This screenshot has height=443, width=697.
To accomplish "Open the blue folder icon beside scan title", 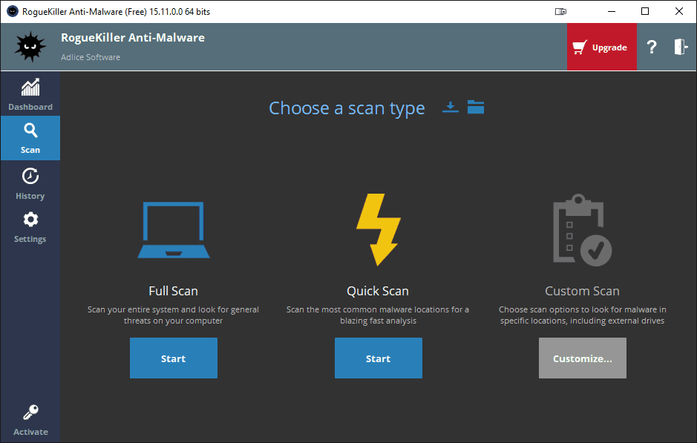I will click(x=476, y=107).
